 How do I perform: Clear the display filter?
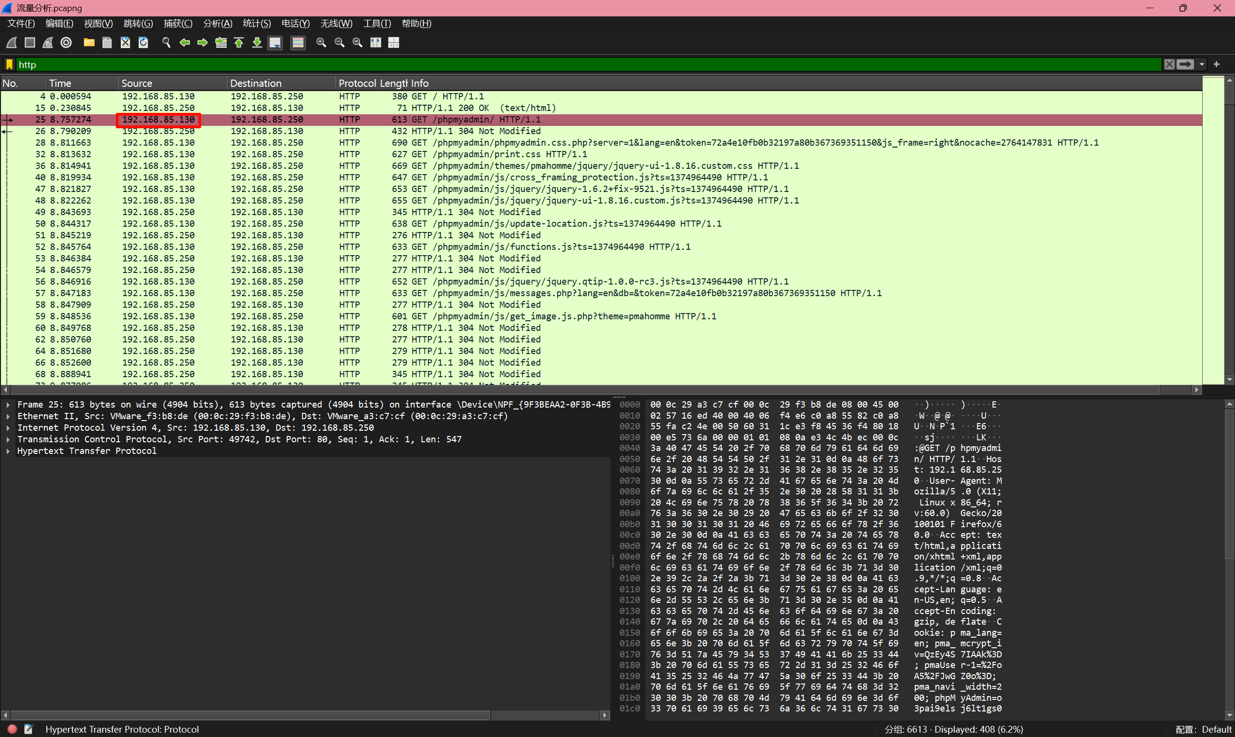click(1169, 65)
